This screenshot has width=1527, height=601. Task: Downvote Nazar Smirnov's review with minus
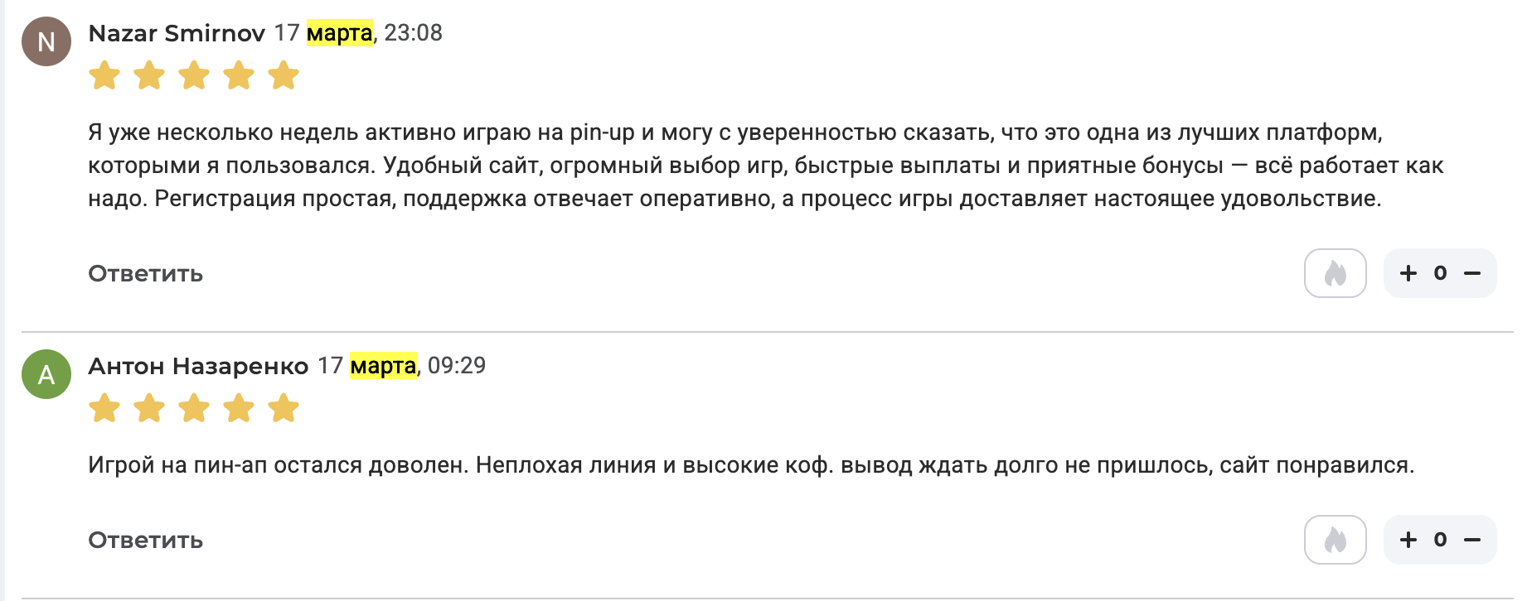pos(1472,273)
